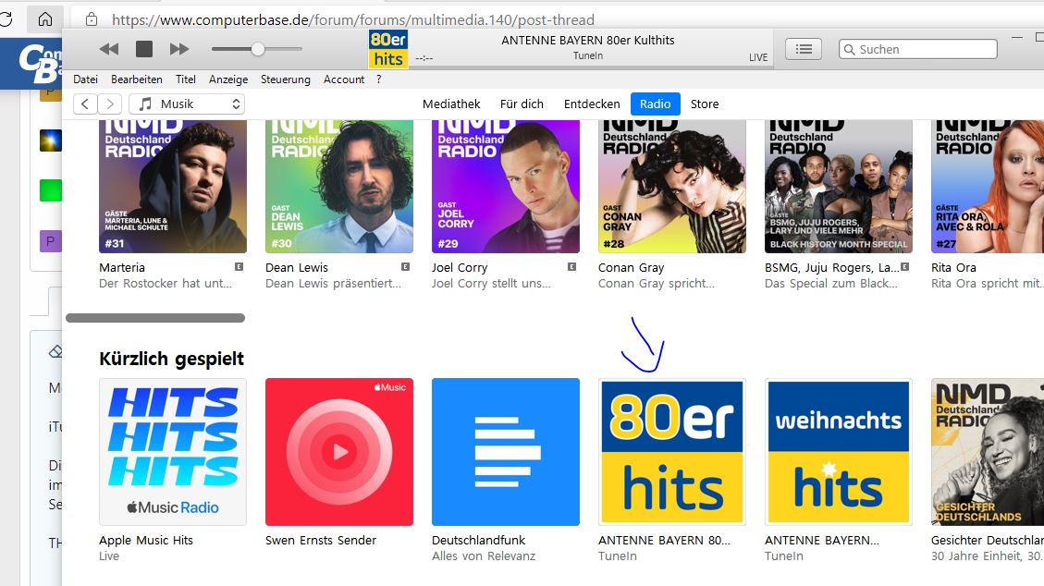Open the Black History Month Special artwork

coord(839,186)
